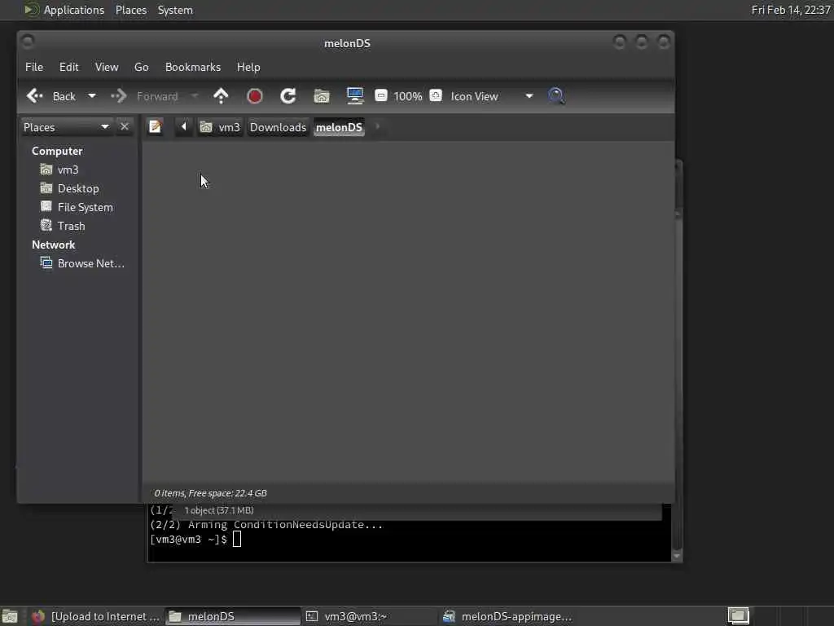Switch to vm3@vm3 terminal taskbar entry
The height and width of the screenshot is (626, 834).
[x=371, y=616]
